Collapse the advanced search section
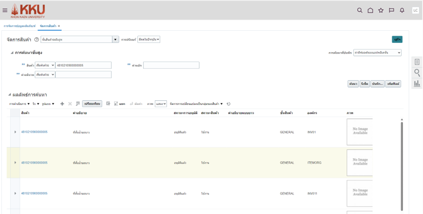 click(x=12, y=53)
